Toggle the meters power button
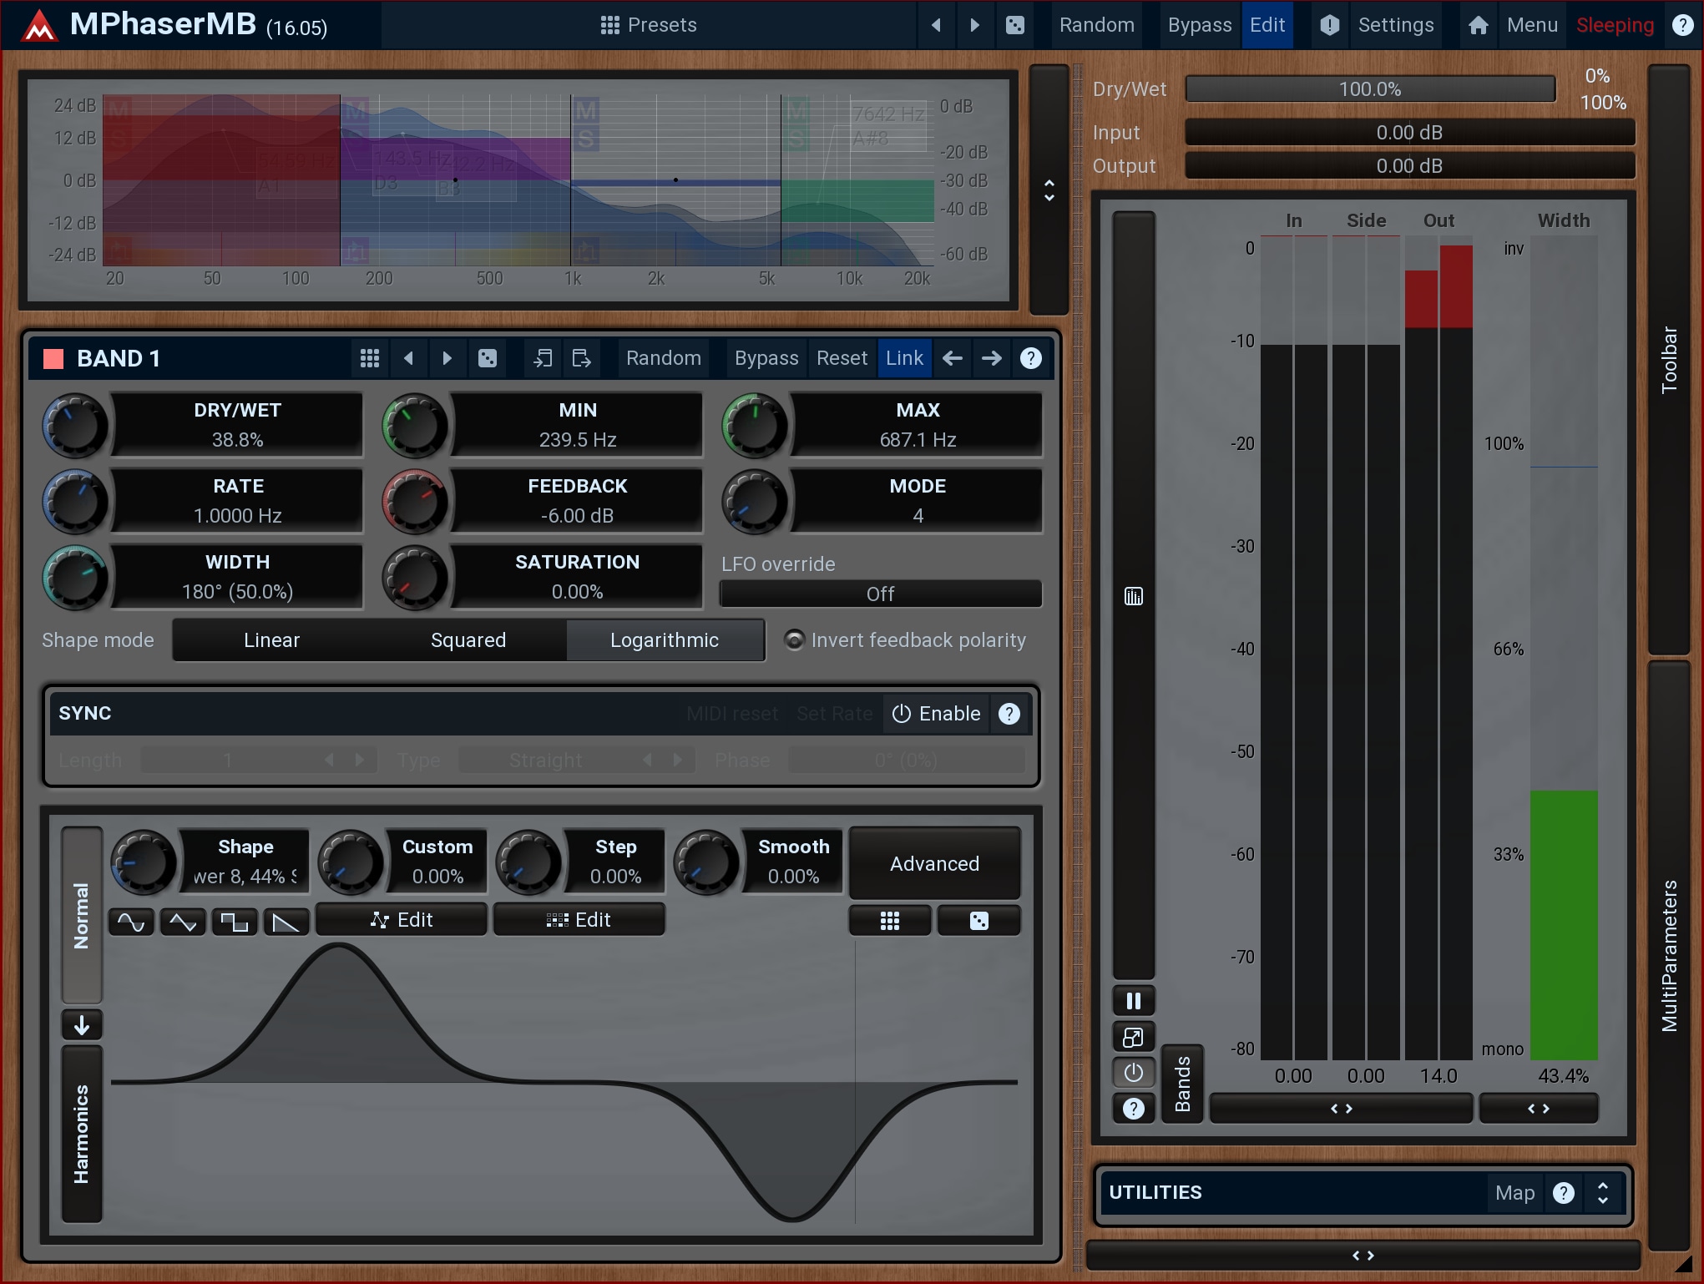Viewport: 1704px width, 1284px height. coord(1134,1073)
